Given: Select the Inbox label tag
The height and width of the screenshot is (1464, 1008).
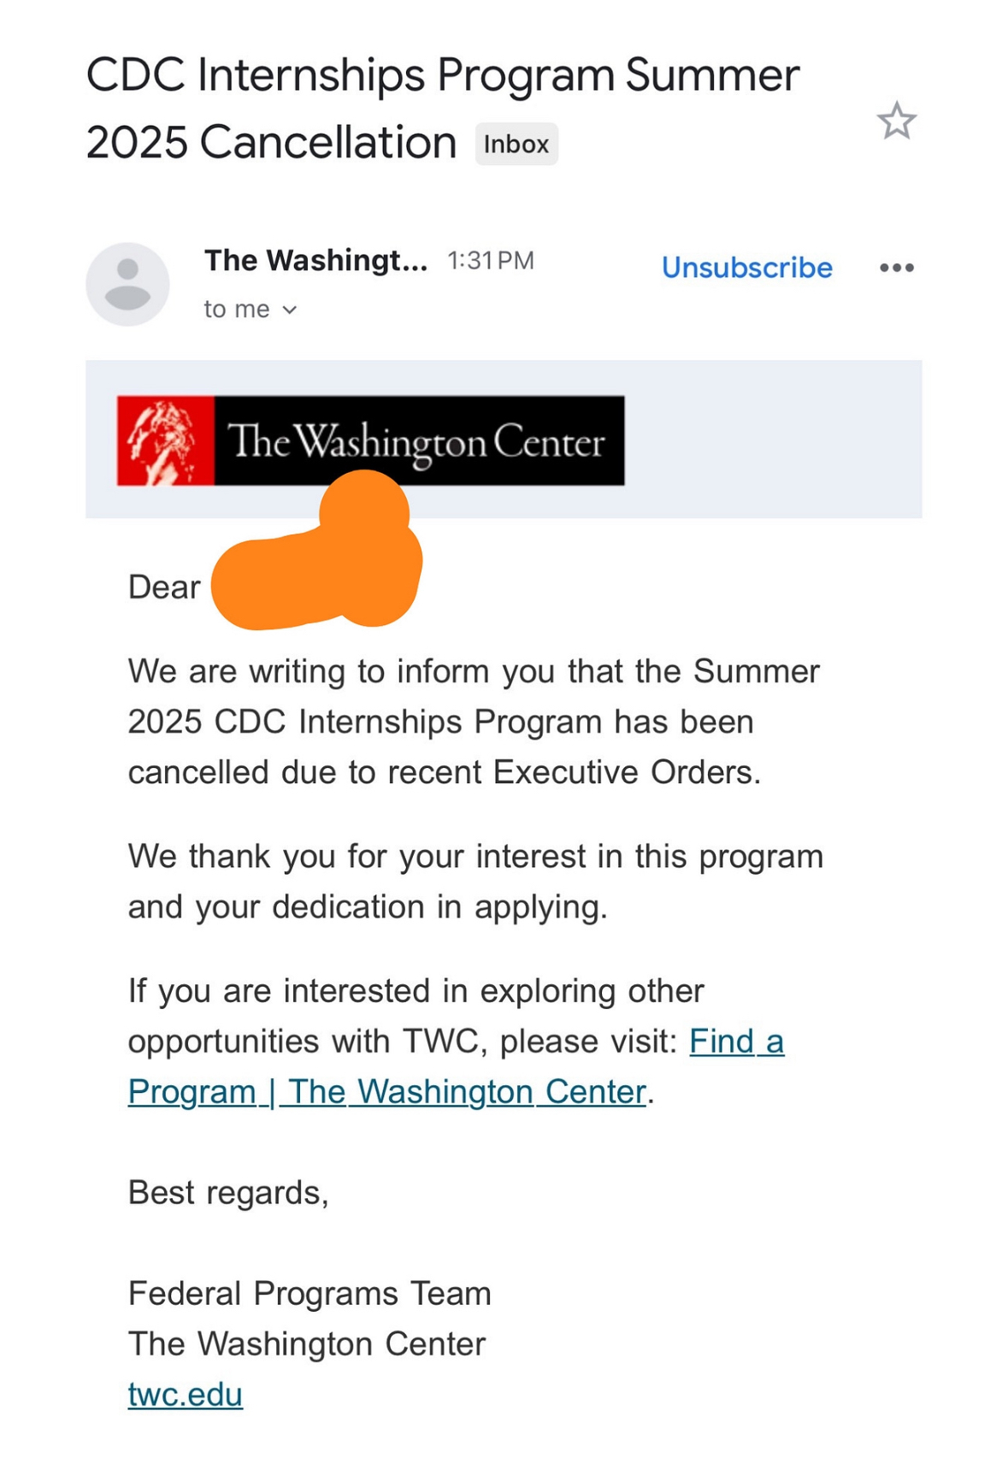Looking at the screenshot, I should pos(516,144).
